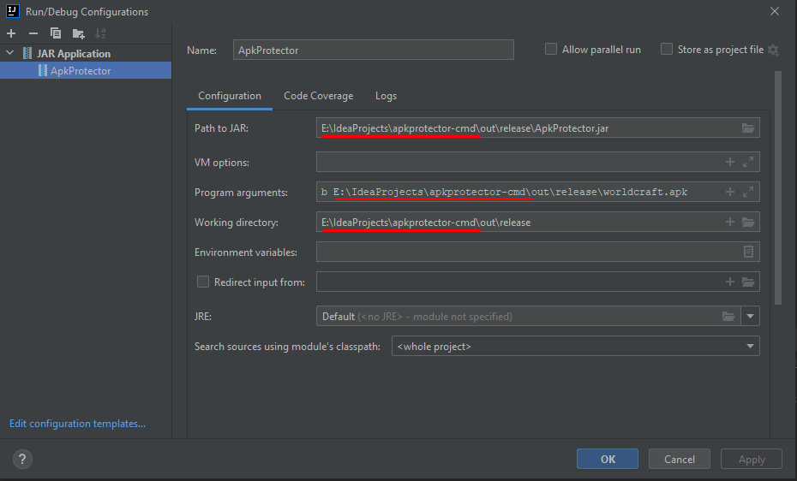797x481 pixels.
Task: Expand the VM options field
Action: 747,162
